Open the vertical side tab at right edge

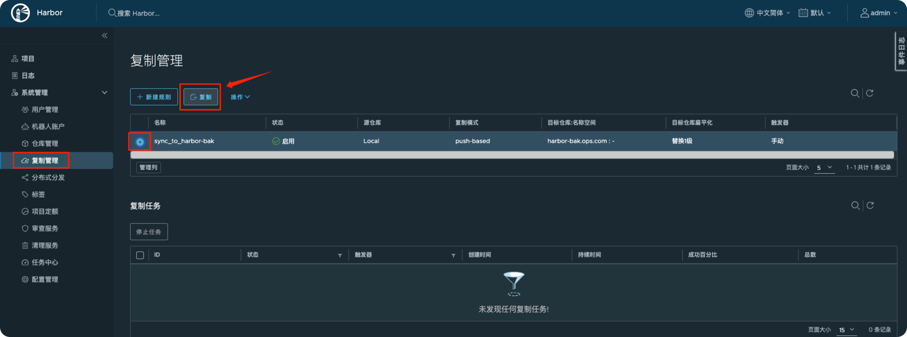[x=901, y=51]
